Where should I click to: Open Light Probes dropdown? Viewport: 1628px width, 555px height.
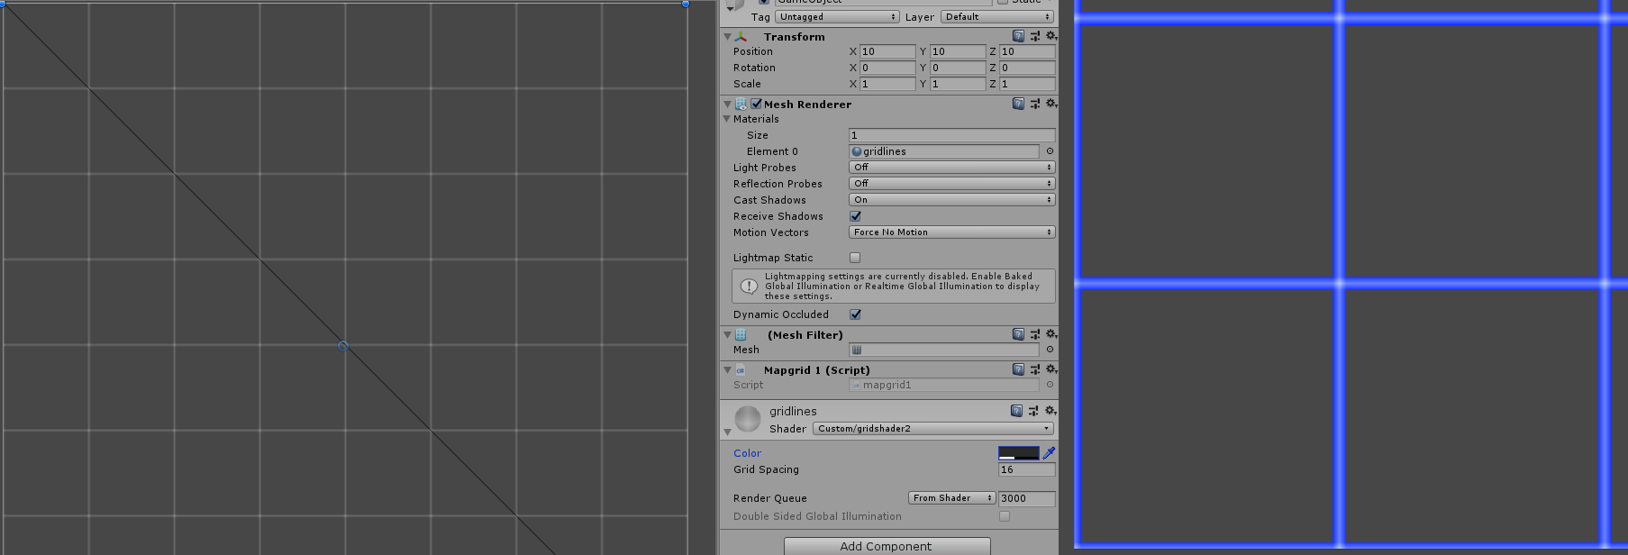[952, 168]
